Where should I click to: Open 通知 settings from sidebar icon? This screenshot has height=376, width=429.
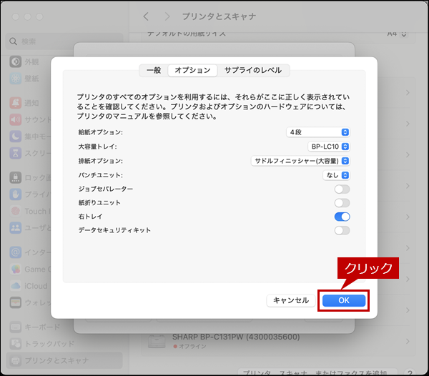click(15, 102)
